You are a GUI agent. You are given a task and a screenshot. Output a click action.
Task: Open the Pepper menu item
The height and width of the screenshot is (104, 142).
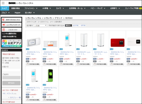[18, 13]
